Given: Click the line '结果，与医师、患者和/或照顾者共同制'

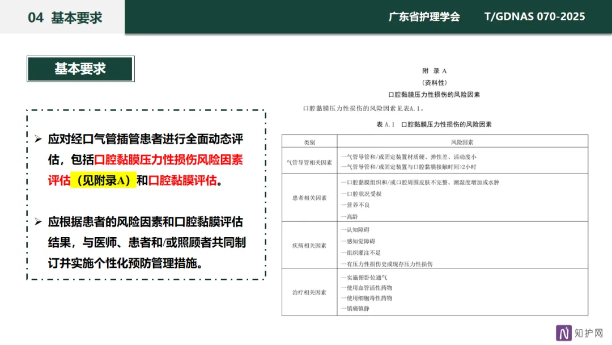Looking at the screenshot, I should (147, 243).
